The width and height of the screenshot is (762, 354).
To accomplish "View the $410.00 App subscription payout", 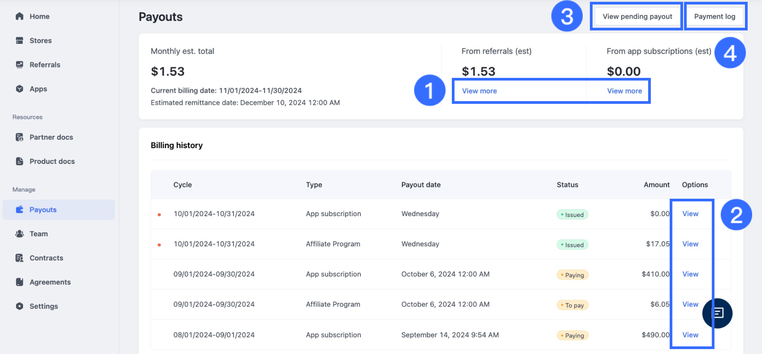I will (690, 274).
